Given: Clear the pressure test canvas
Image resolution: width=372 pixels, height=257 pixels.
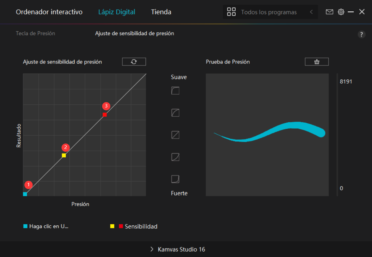Looking at the screenshot, I should tap(317, 62).
